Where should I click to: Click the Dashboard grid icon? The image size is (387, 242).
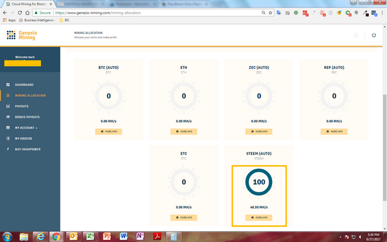8,85
